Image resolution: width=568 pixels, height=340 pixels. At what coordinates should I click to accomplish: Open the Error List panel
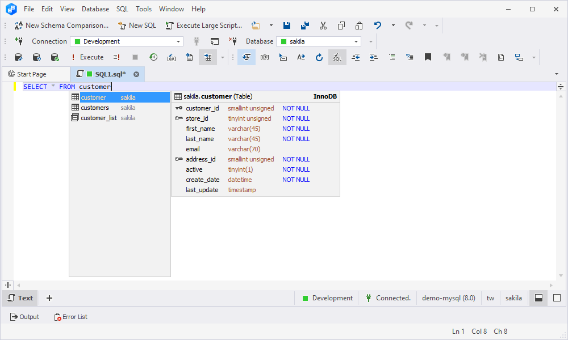click(70, 317)
